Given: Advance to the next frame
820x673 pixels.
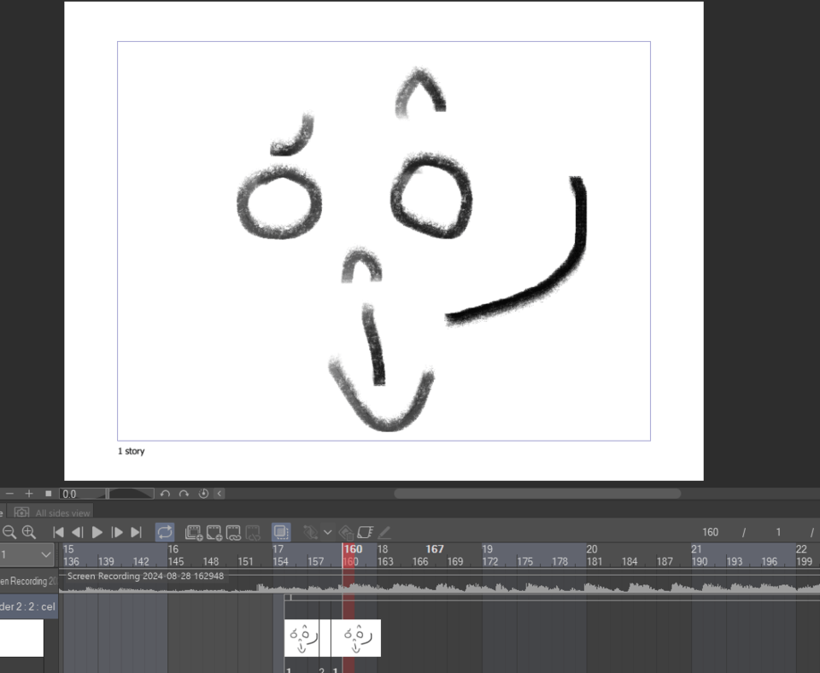Looking at the screenshot, I should tap(115, 532).
